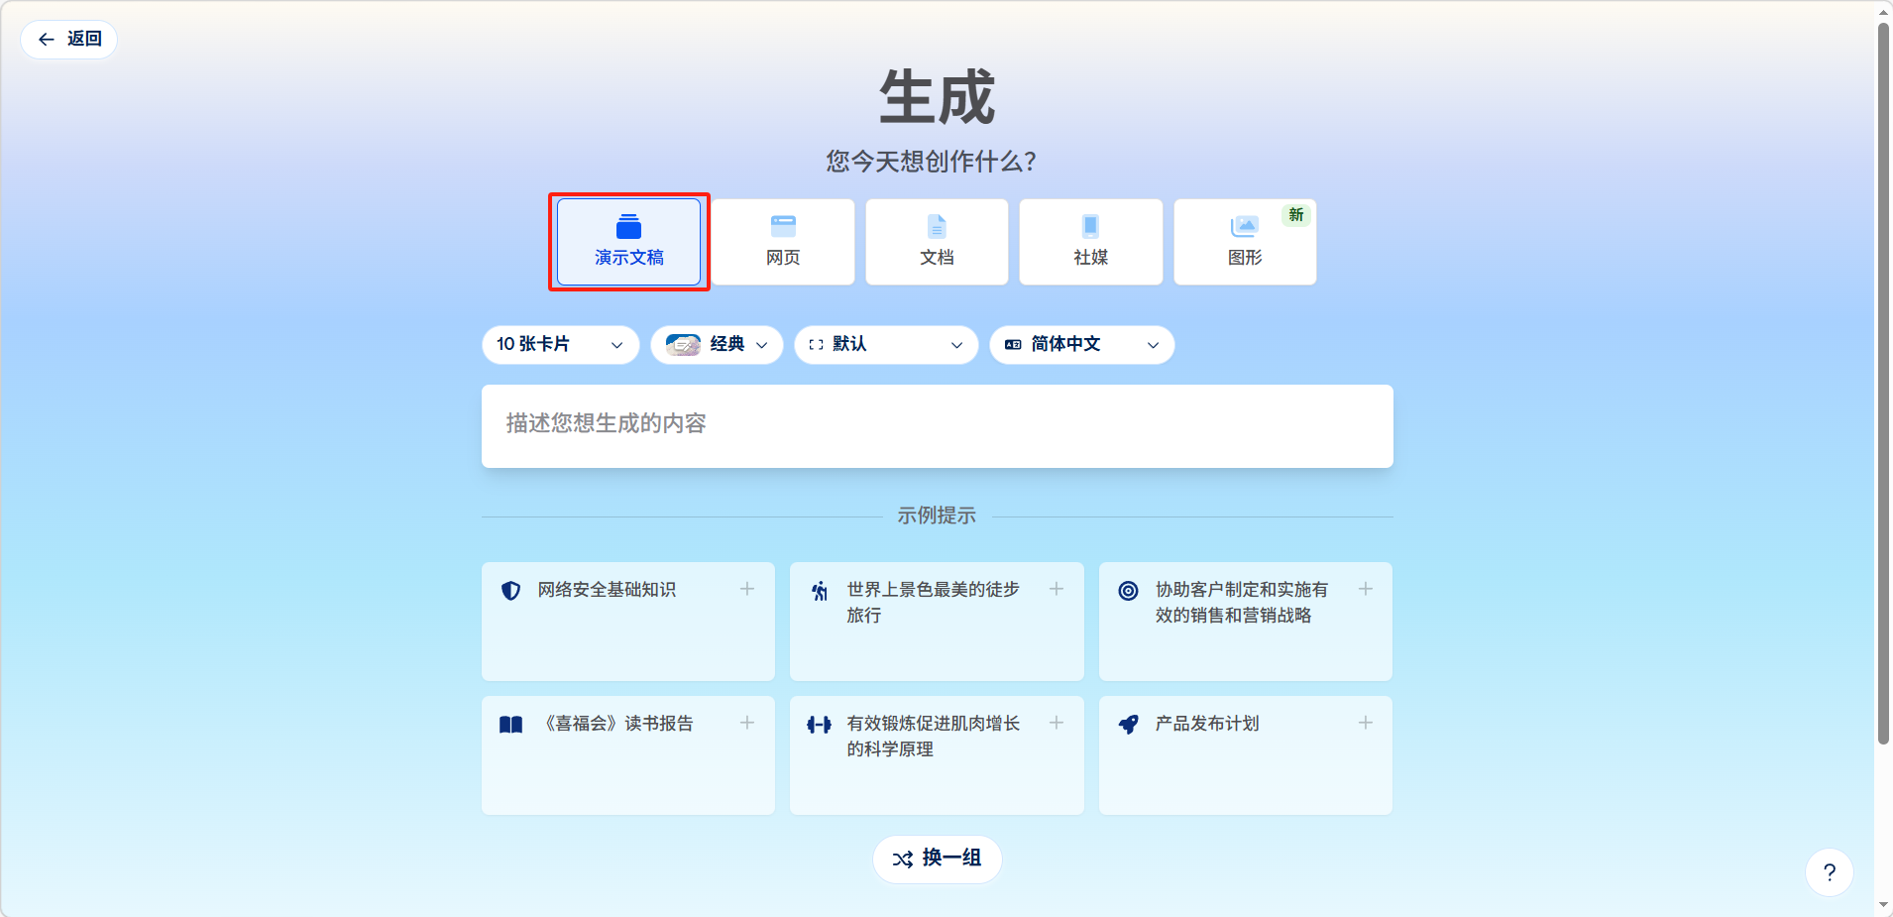This screenshot has width=1893, height=917.
Task: Switch to the 网页 content type
Action: [783, 242]
